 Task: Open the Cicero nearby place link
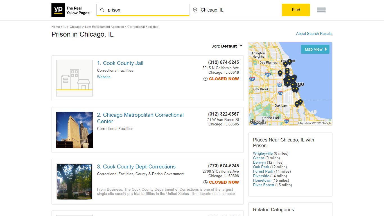259,158
